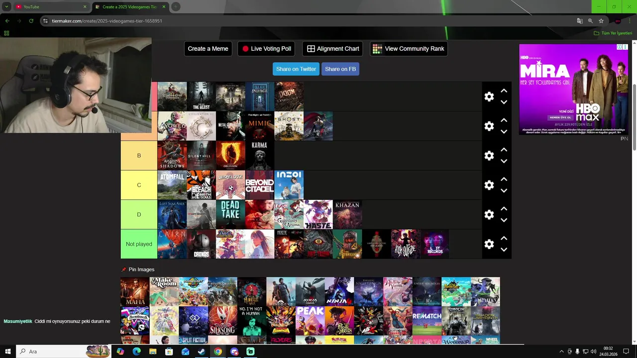Share tier list on Twitter
The width and height of the screenshot is (637, 358).
pos(296,69)
